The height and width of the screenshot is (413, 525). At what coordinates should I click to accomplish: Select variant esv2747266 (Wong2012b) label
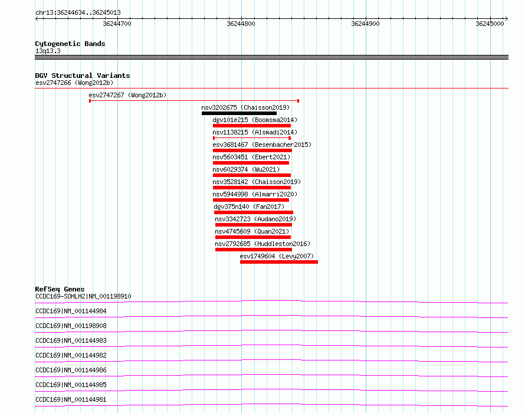pyautogui.click(x=74, y=83)
